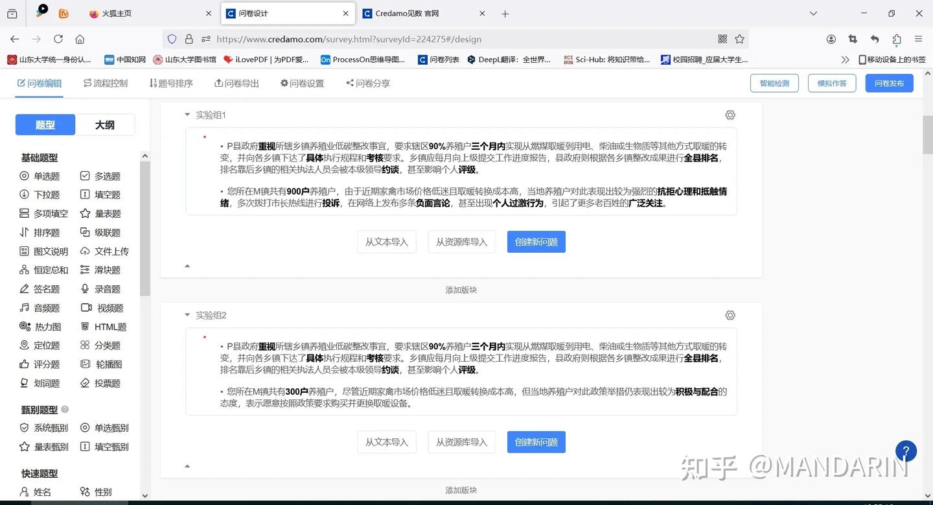Collapse the 实验组2 block
The height and width of the screenshot is (505, 933).
click(x=187, y=315)
